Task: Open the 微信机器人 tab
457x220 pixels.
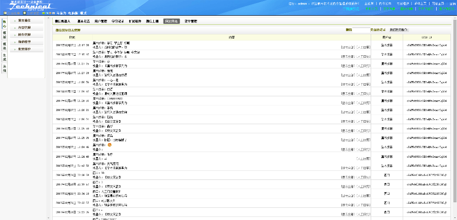Action: (63, 21)
